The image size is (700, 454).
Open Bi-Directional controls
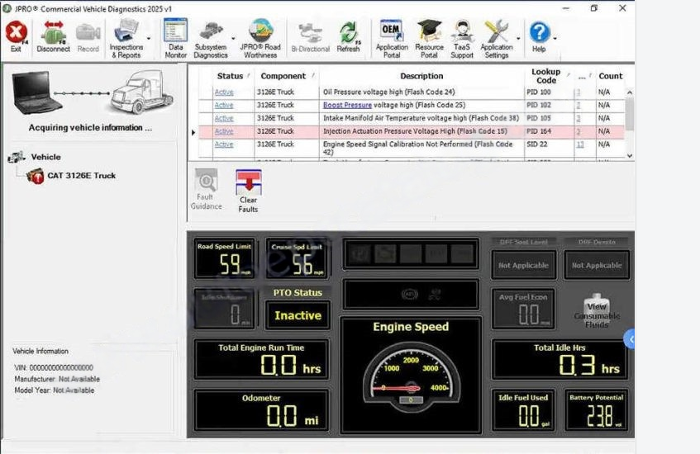[310, 38]
